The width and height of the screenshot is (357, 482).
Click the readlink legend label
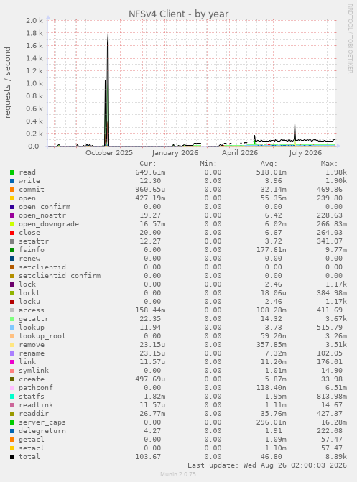point(36,405)
